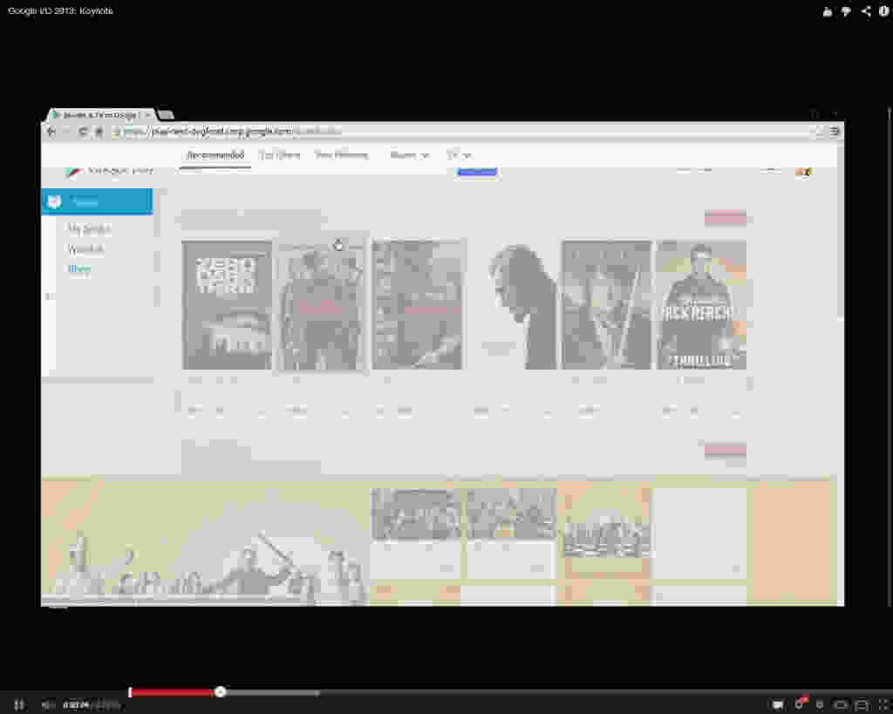This screenshot has width=893, height=714.
Task: Open the first sidebar link under blue header
Action: tap(90, 229)
